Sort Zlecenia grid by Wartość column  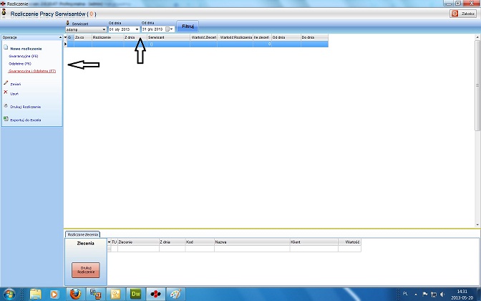[x=349, y=242]
